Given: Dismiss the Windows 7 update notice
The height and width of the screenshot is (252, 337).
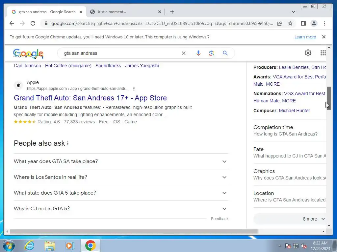Looking at the screenshot, I should coord(324,37).
